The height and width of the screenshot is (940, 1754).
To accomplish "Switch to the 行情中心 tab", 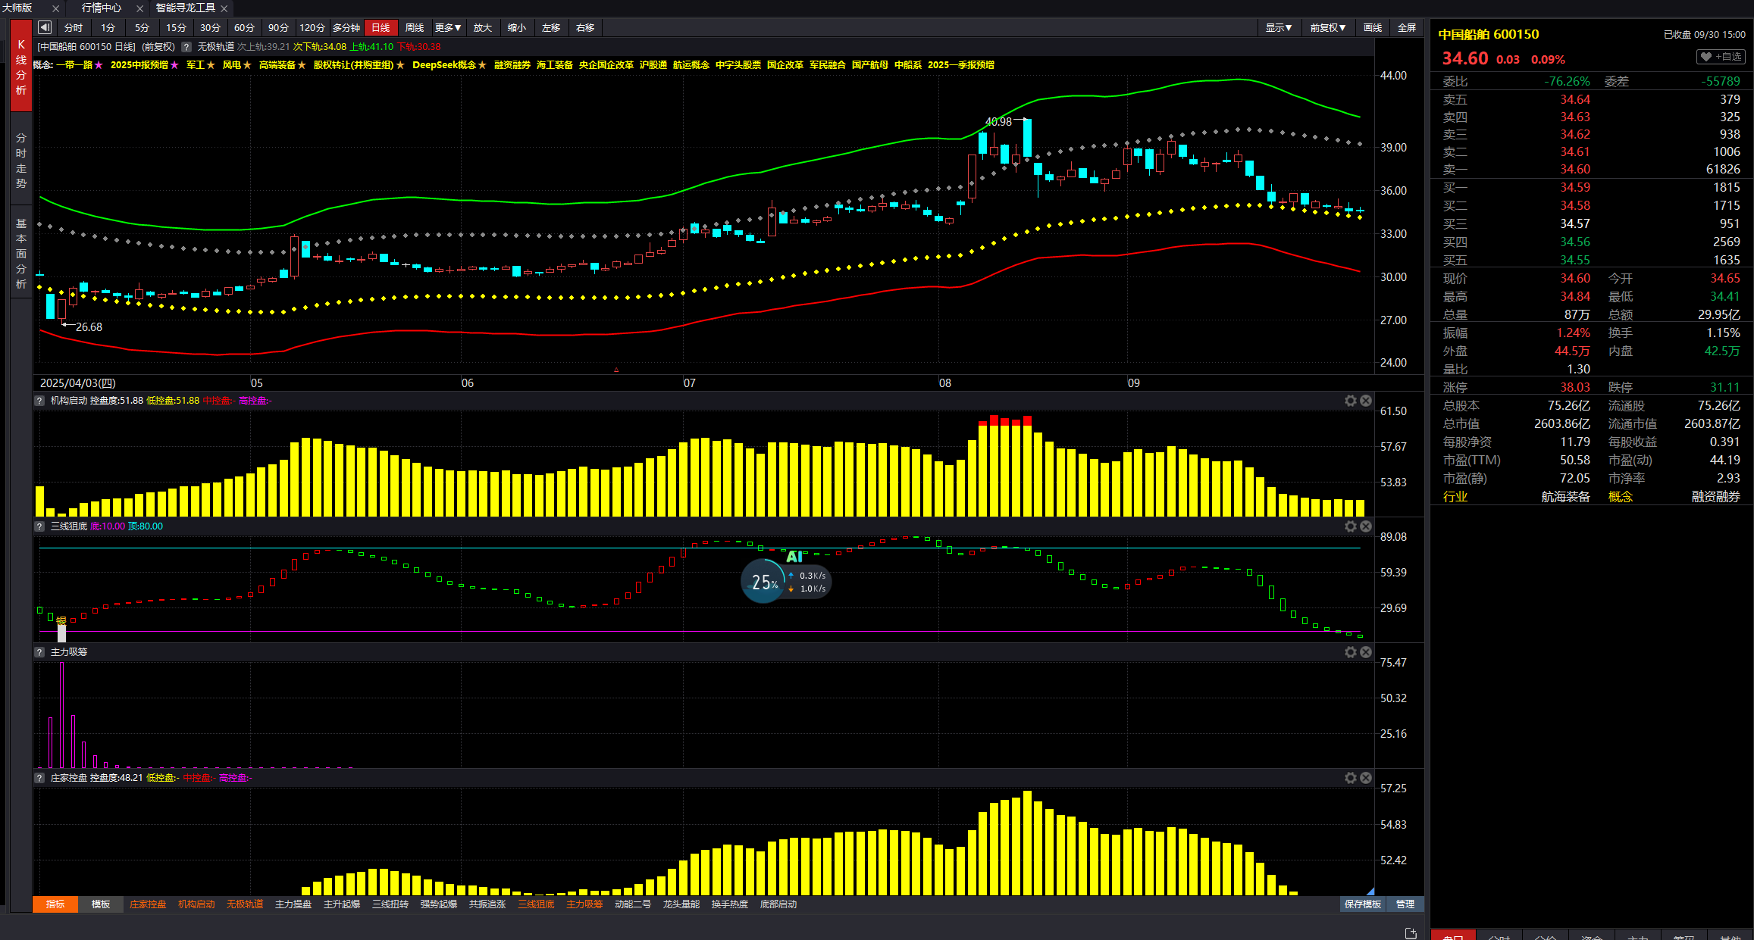I will pyautogui.click(x=102, y=8).
